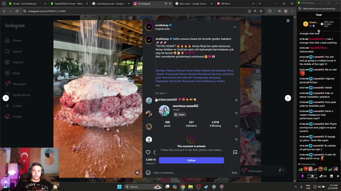Screen dimensions: 341x191
Task: Open the emoji picker in the comment box
Action: [x=148, y=173]
